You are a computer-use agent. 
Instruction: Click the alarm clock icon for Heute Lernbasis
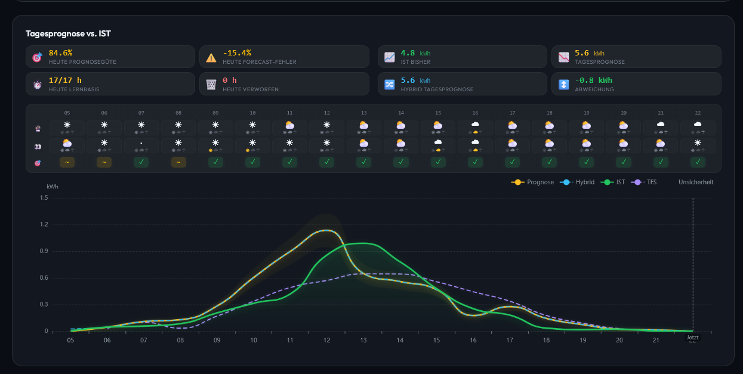click(x=38, y=85)
